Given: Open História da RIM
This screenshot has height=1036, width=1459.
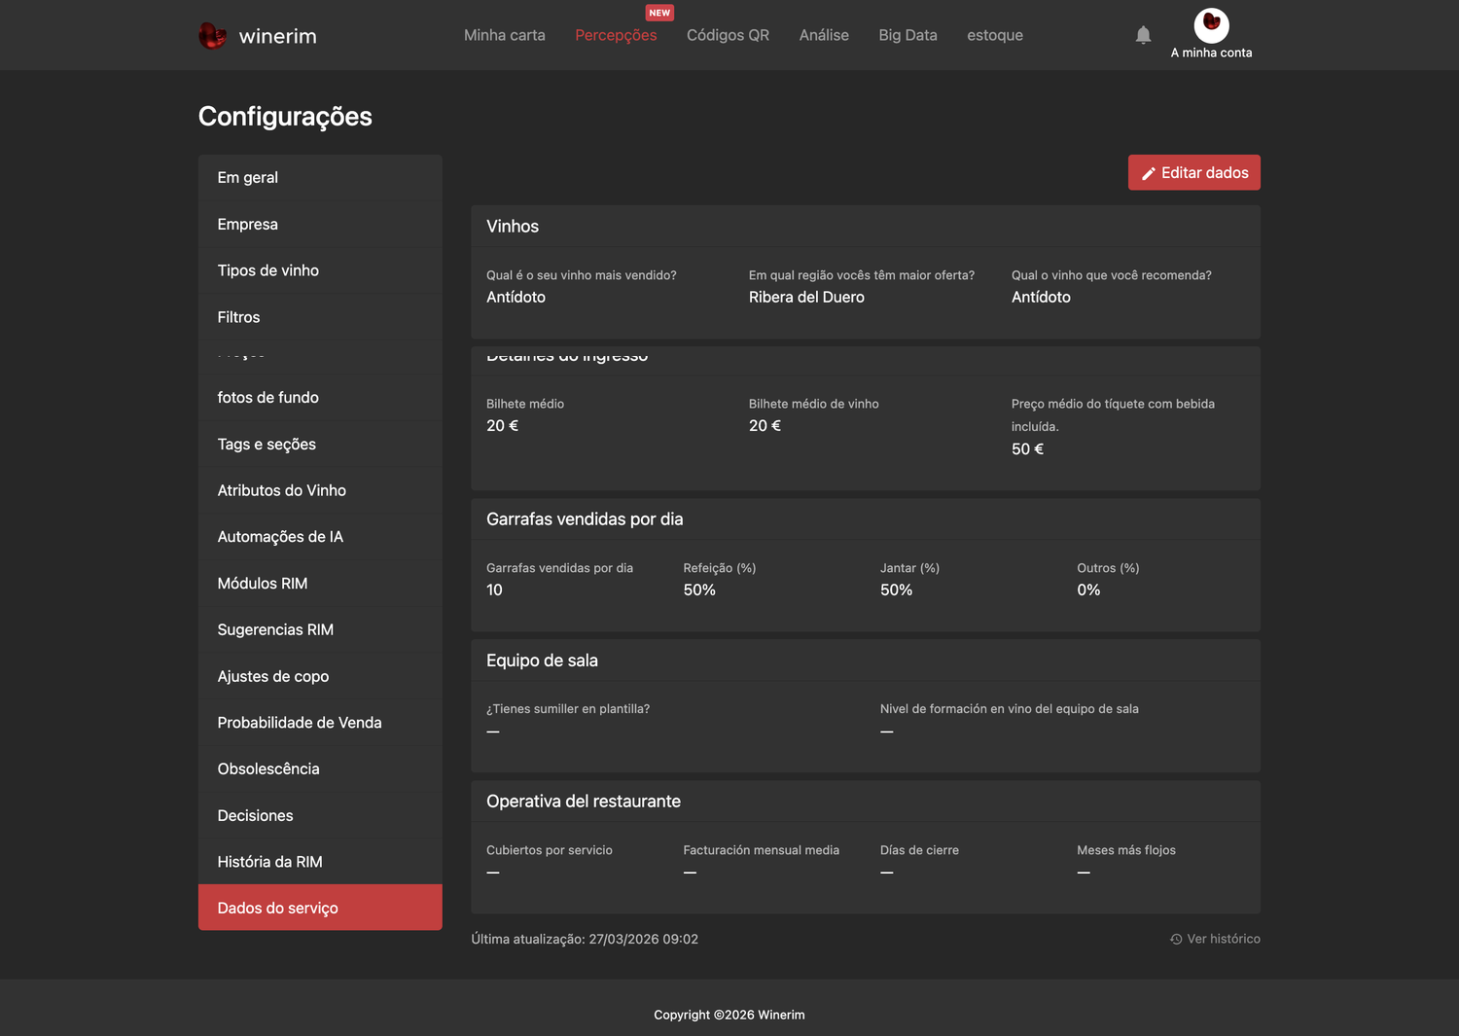Looking at the screenshot, I should (x=320, y=862).
